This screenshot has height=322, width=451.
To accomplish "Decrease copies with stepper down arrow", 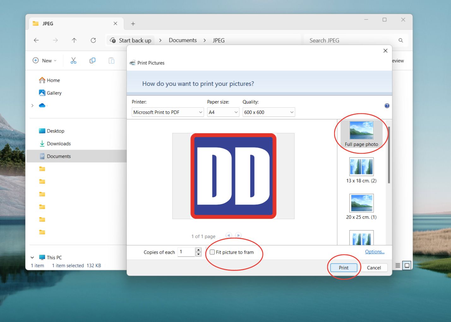I will tap(198, 254).
